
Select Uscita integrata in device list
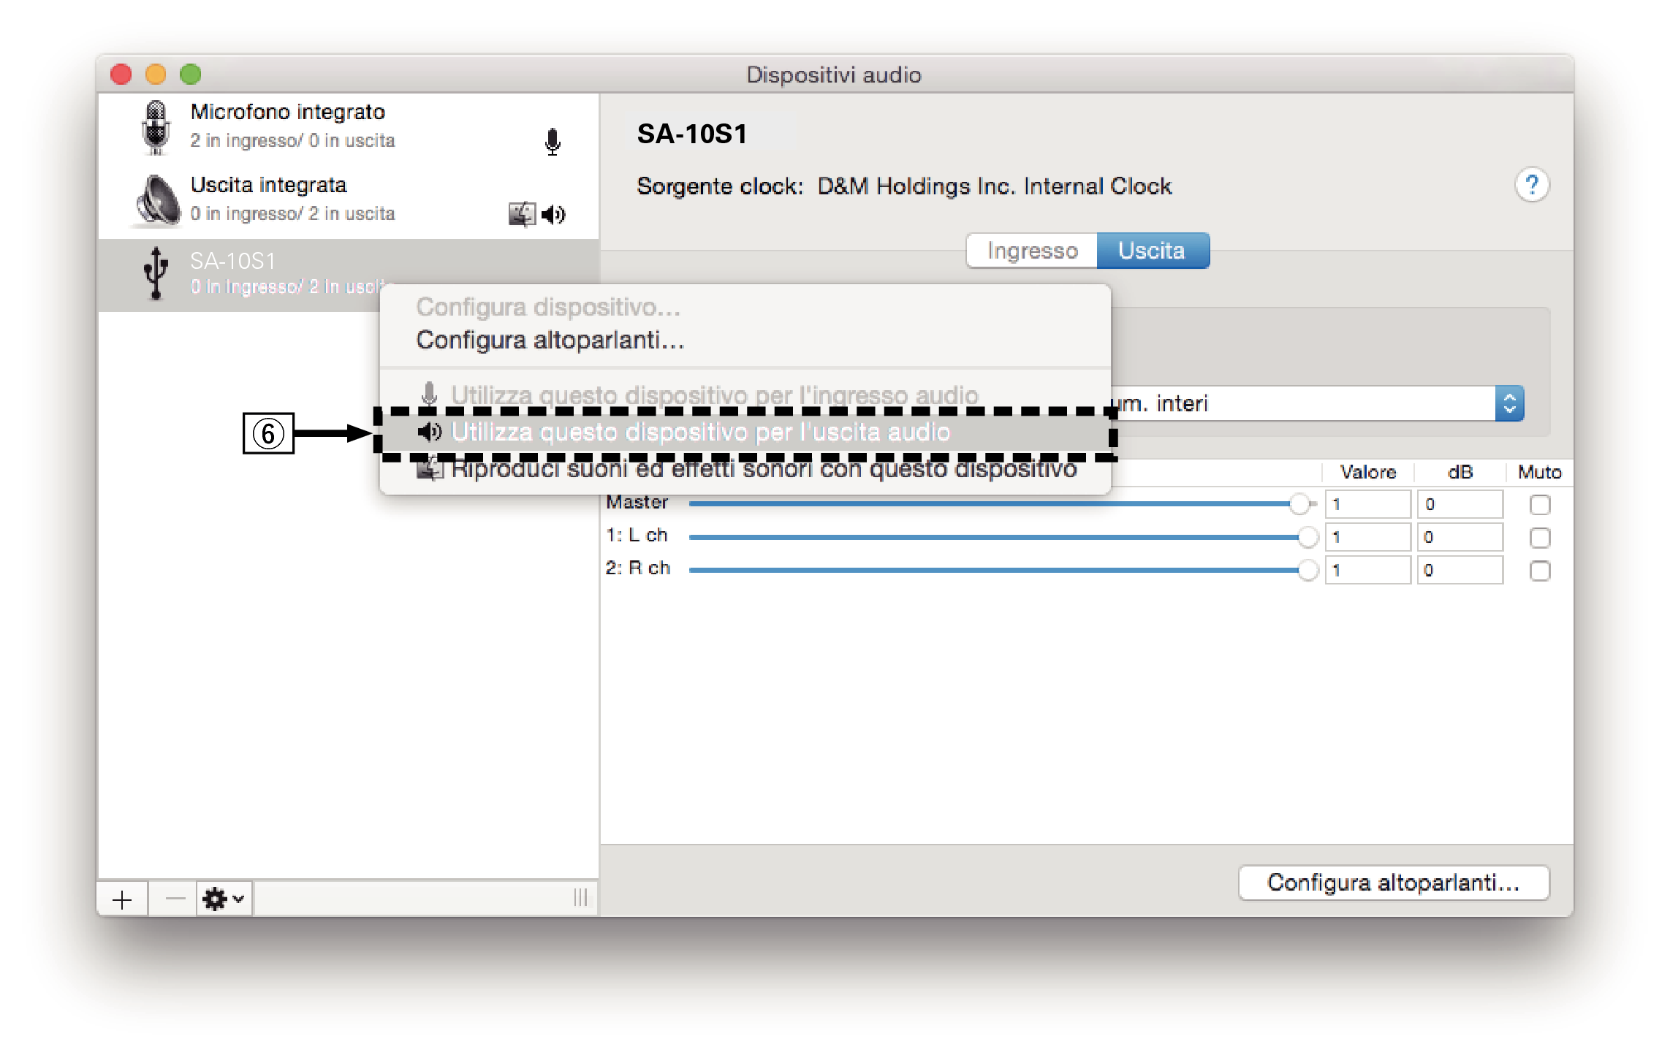click(348, 202)
